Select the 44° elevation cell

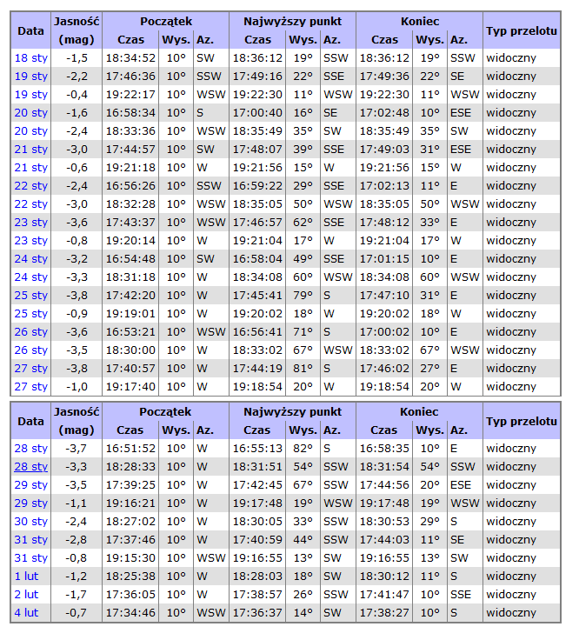(303, 540)
